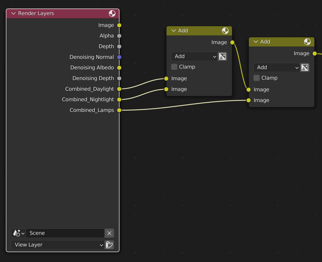Enable Clamp on the first Add node
This screenshot has width=322, height=262.
tap(174, 67)
